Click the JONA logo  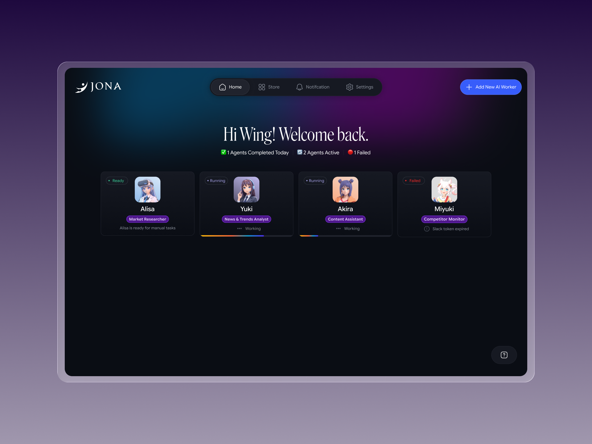click(98, 87)
